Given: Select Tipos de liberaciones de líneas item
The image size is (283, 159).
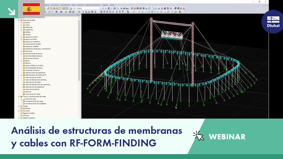Looking at the screenshot, I should [36, 80].
